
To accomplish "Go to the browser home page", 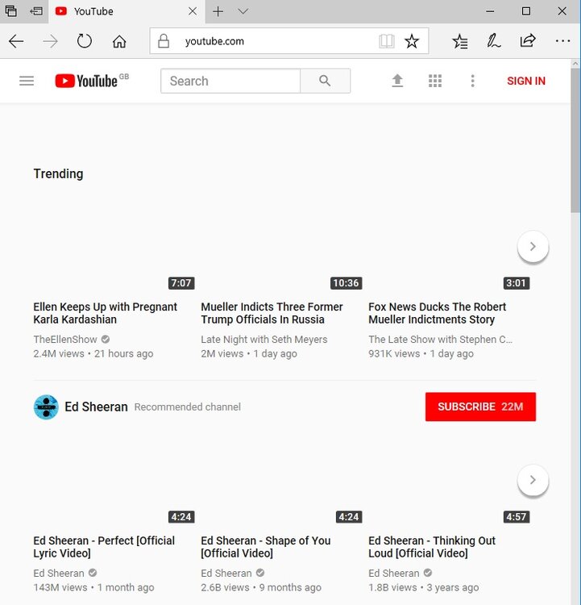I will coord(119,41).
